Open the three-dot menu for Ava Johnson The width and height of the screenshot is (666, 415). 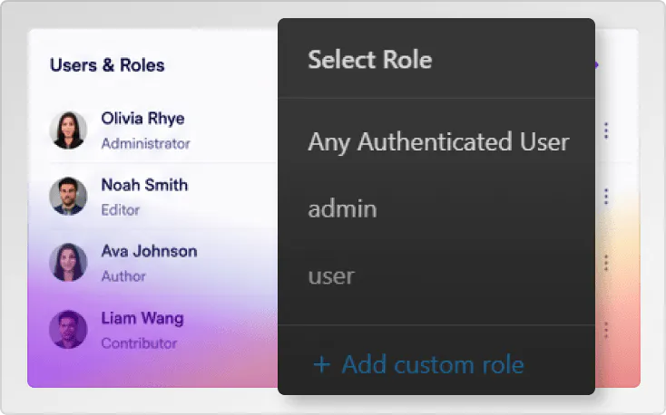(606, 263)
